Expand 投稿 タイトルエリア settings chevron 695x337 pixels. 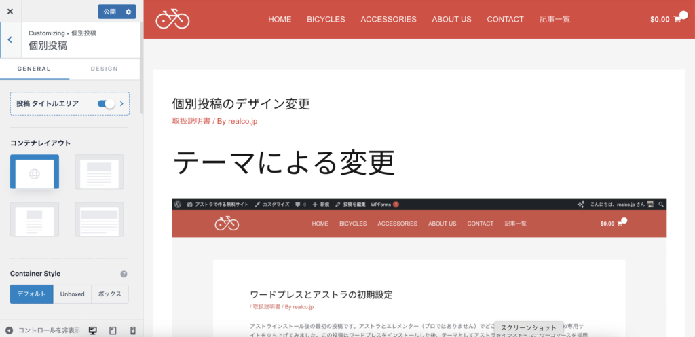click(x=121, y=104)
